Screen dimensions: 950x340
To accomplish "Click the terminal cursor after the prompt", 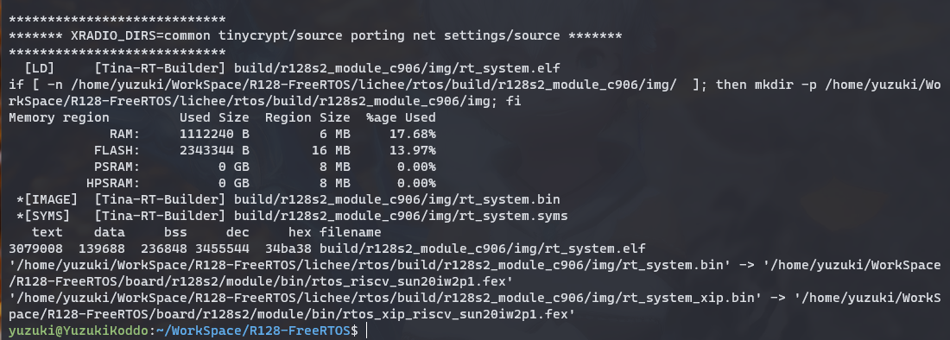I will pyautogui.click(x=367, y=331).
